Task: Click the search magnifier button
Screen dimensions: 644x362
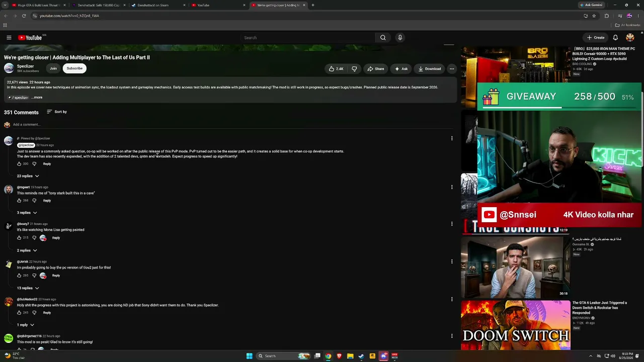Action: point(383,38)
